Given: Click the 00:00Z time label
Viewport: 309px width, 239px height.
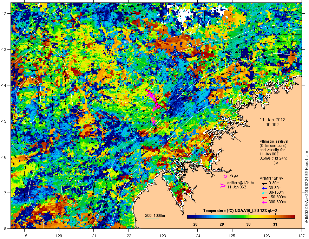Looking at the screenshot, I should (x=272, y=125).
